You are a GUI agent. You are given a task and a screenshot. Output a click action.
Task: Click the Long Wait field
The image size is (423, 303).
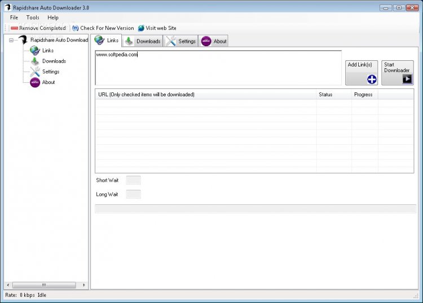pos(133,194)
